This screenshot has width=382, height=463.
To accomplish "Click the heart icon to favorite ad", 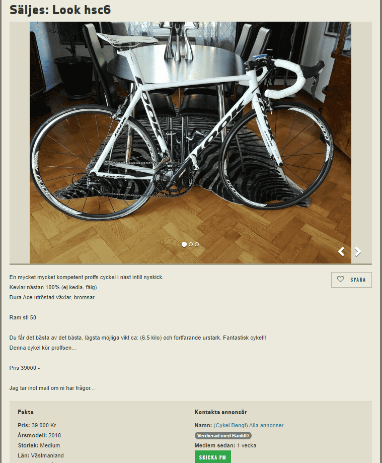I will point(340,279).
